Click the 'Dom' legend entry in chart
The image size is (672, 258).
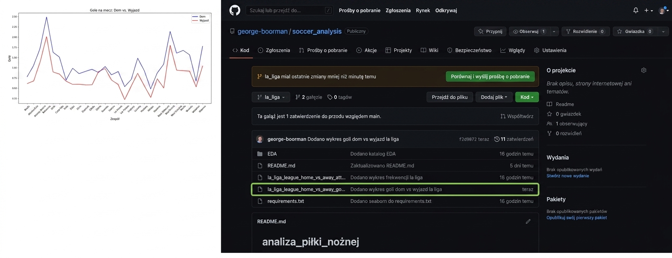[x=200, y=17]
